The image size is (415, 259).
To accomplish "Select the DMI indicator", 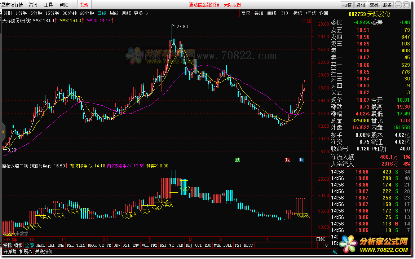I will tap(51, 246).
